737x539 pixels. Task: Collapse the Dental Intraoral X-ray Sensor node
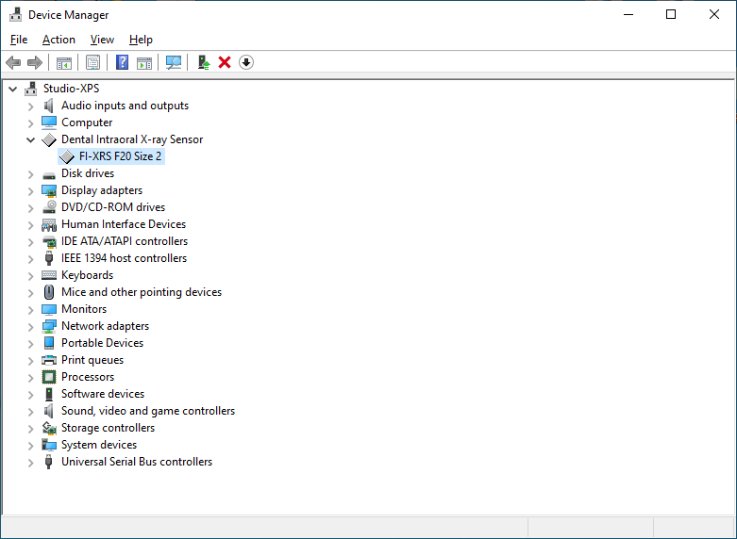point(31,139)
